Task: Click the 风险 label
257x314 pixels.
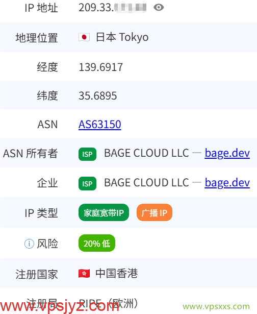Action: coord(47,244)
